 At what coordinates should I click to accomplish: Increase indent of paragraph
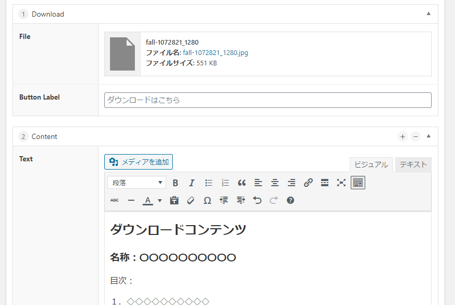coord(241,200)
